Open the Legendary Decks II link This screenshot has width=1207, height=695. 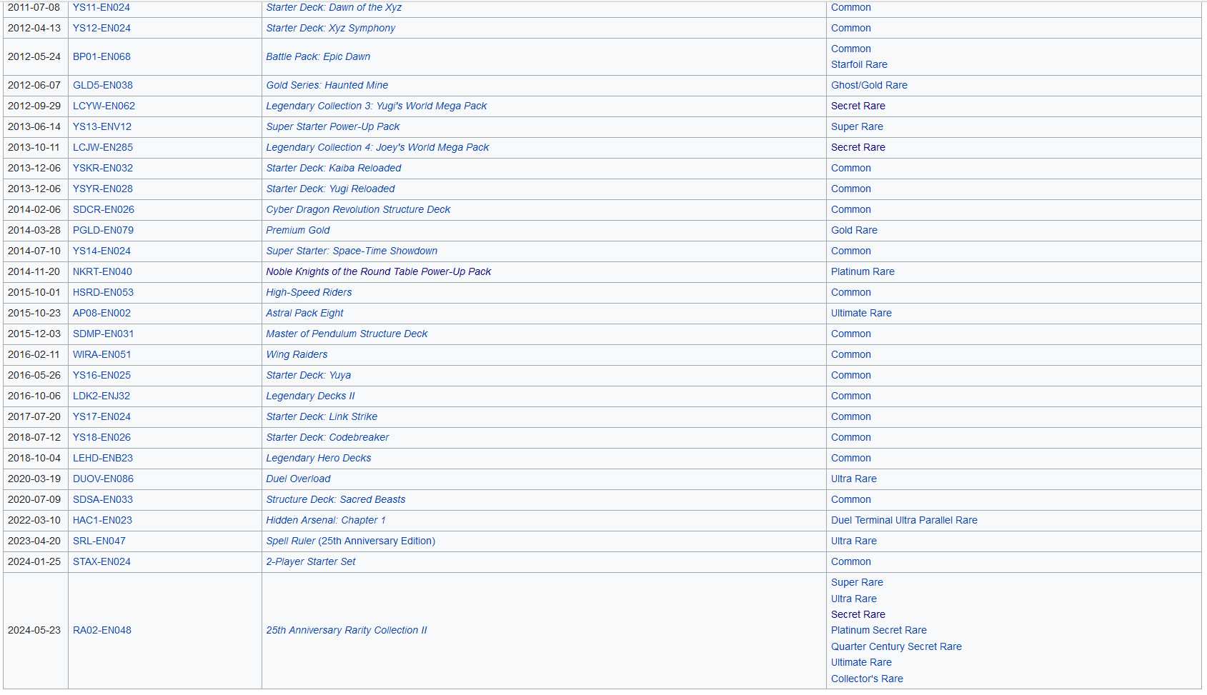click(310, 396)
